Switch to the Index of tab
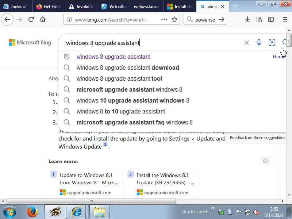The image size is (292, 219). [16, 6]
